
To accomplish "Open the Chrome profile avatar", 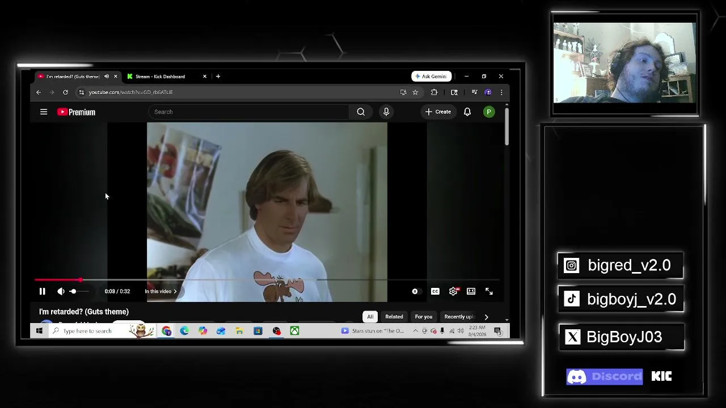I will [x=488, y=92].
